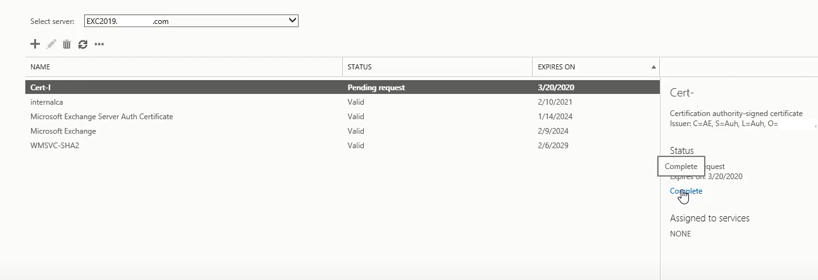Sort by the STATUS column header
818x280 pixels.
point(437,67)
